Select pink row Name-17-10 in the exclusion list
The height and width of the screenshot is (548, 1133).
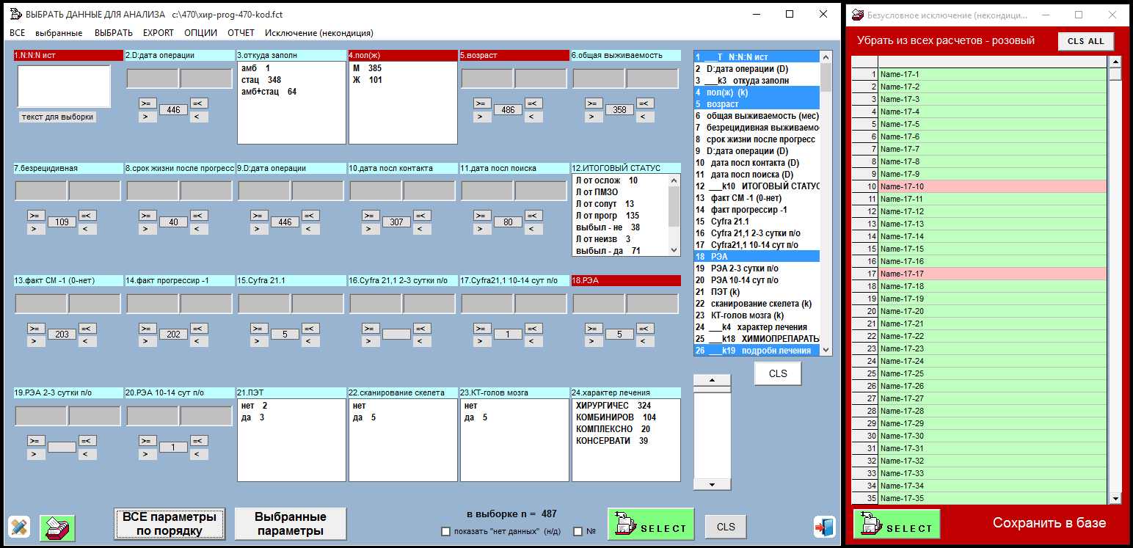[992, 186]
